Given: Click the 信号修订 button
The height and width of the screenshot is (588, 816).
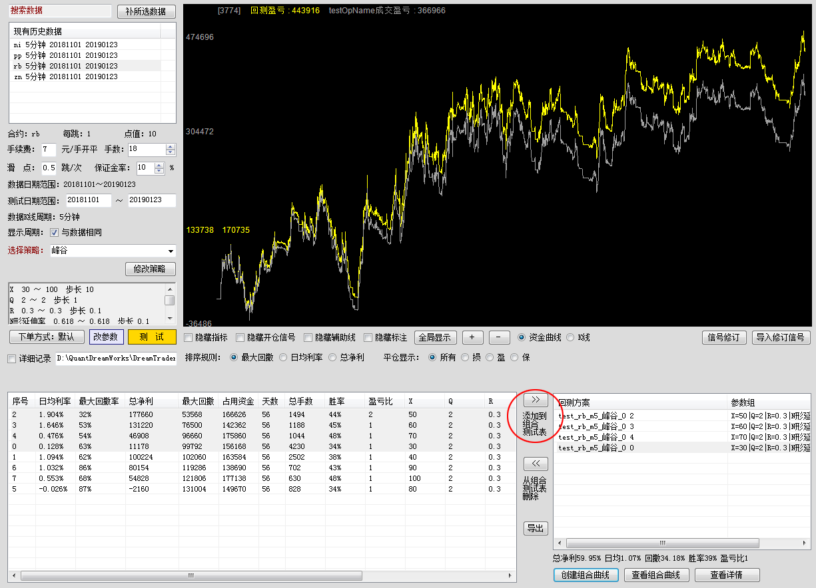Looking at the screenshot, I should tap(724, 337).
